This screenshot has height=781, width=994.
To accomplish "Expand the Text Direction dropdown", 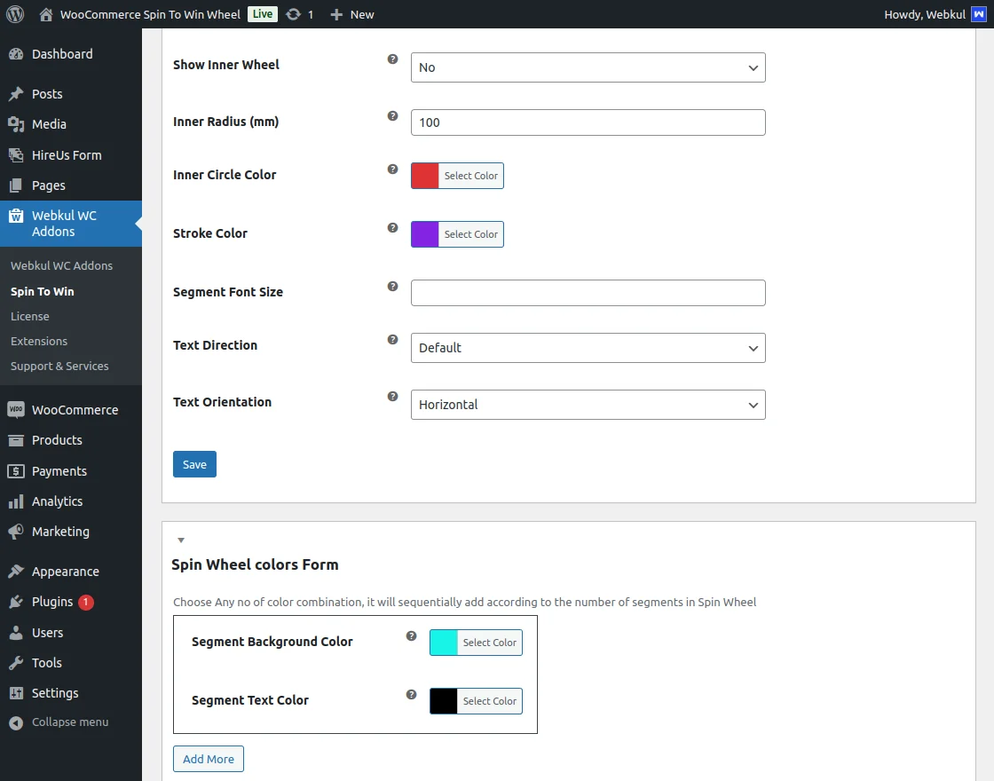I will pyautogui.click(x=588, y=348).
